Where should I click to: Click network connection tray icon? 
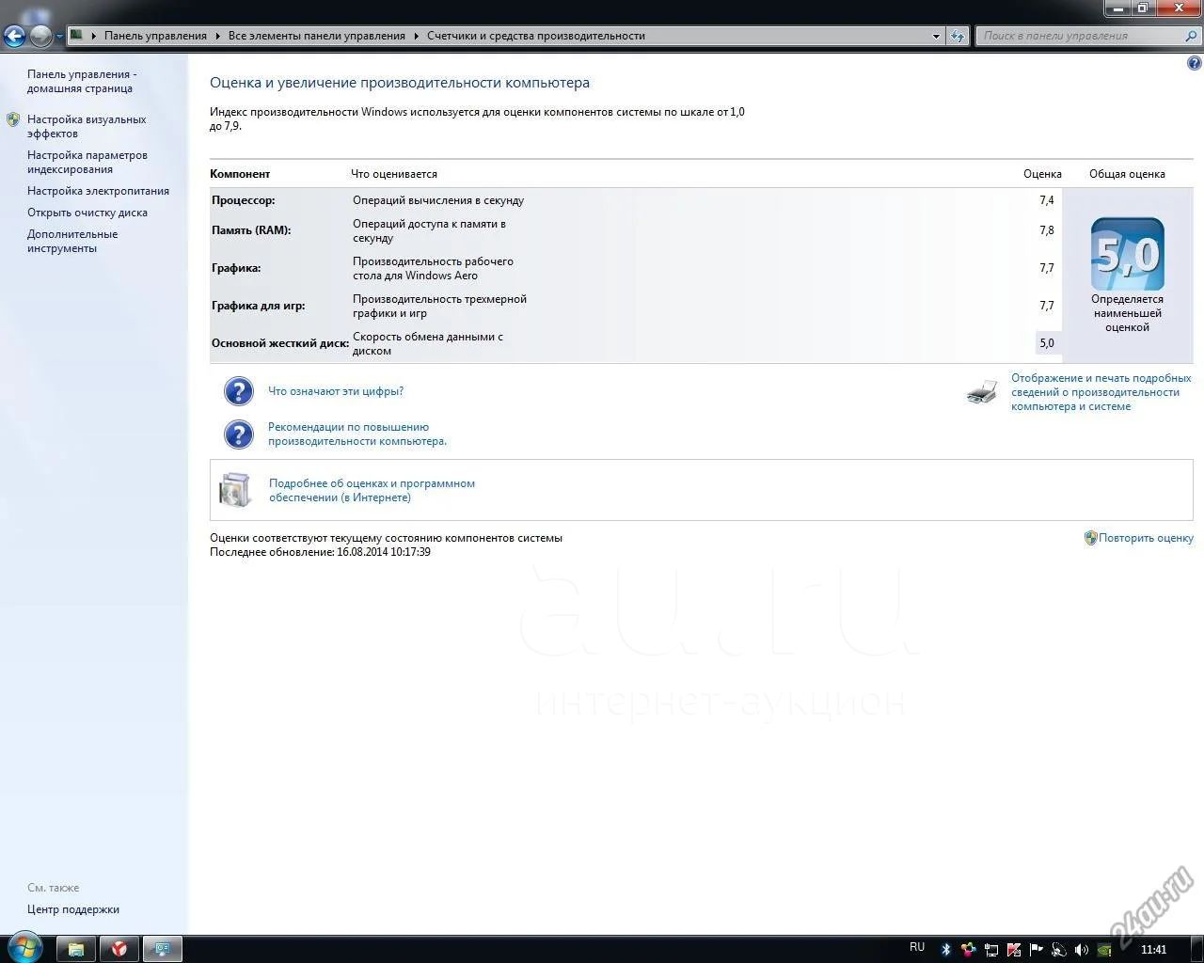pyautogui.click(x=990, y=950)
